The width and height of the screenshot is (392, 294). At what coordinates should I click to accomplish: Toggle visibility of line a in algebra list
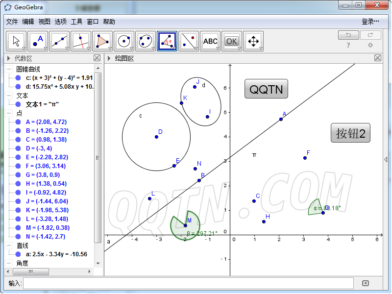click(x=18, y=254)
